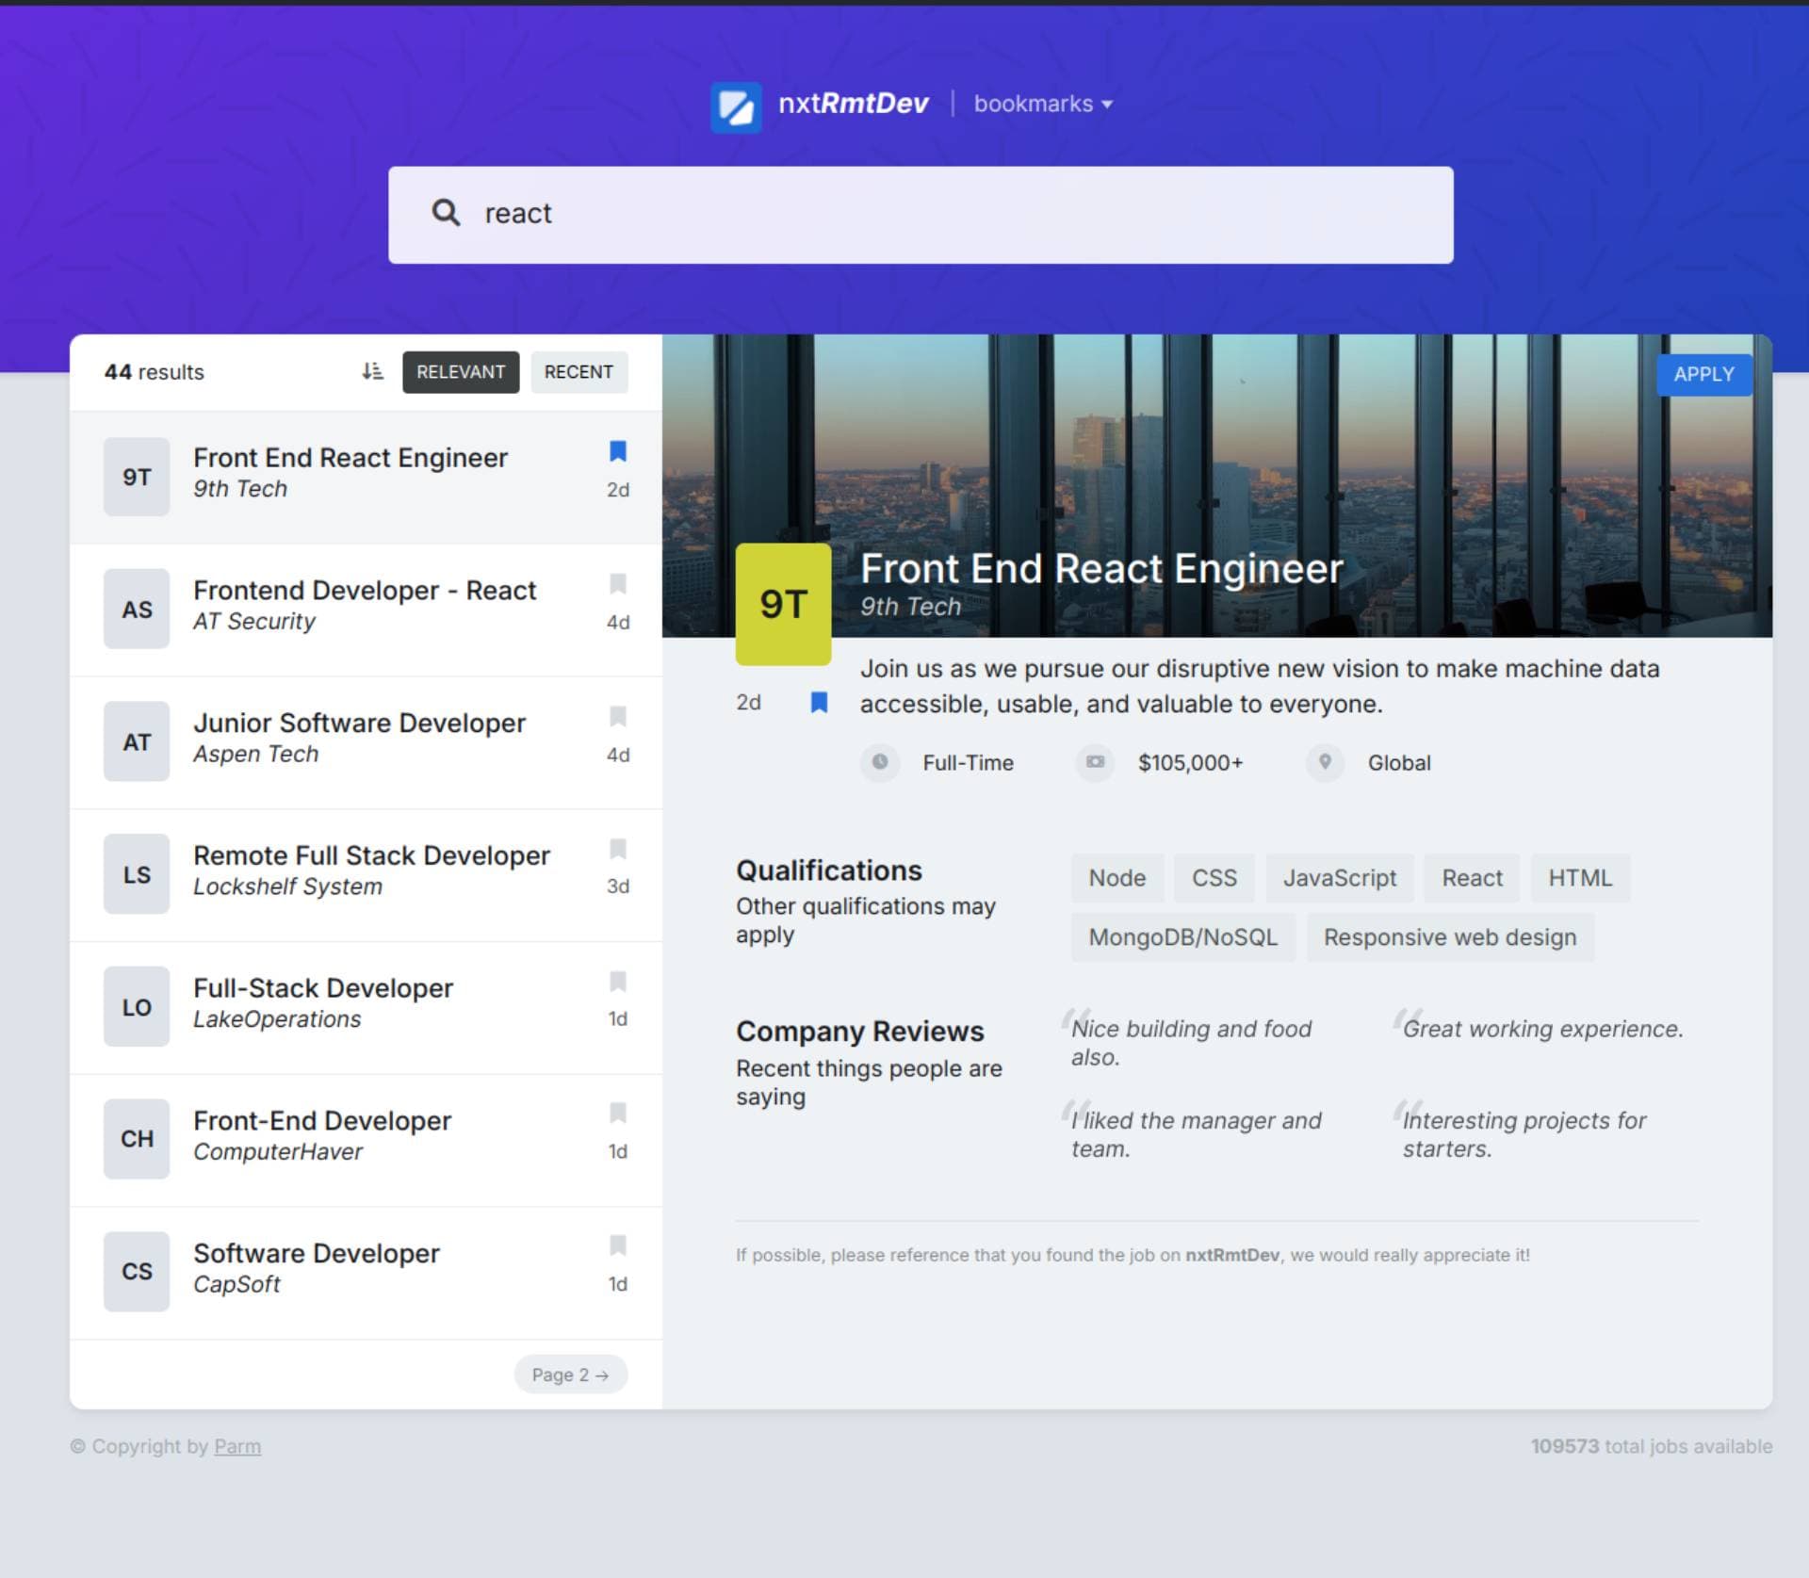Click the CSS qualification tag
Viewport: 1809px width, 1578px height.
1214,878
